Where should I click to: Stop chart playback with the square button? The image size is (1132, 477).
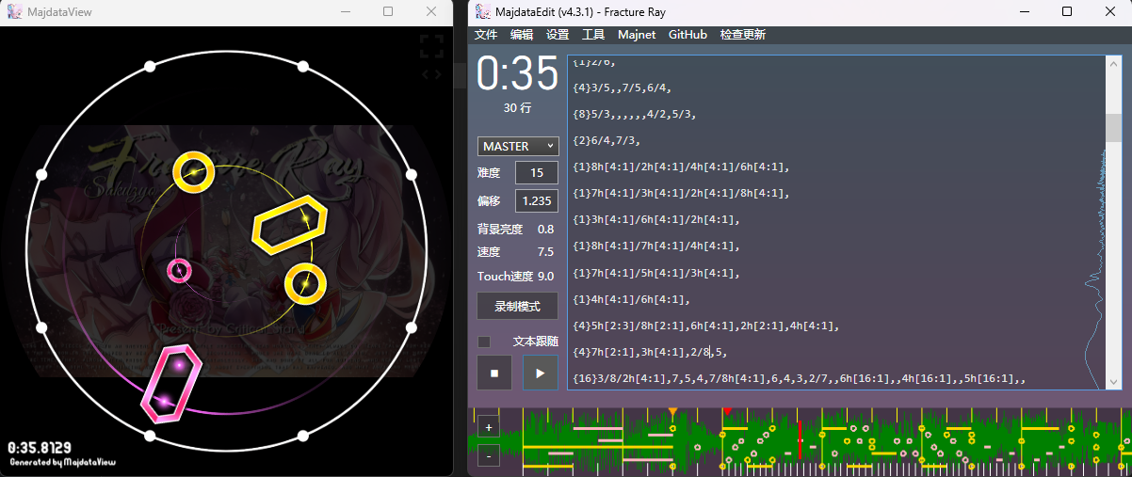[494, 373]
